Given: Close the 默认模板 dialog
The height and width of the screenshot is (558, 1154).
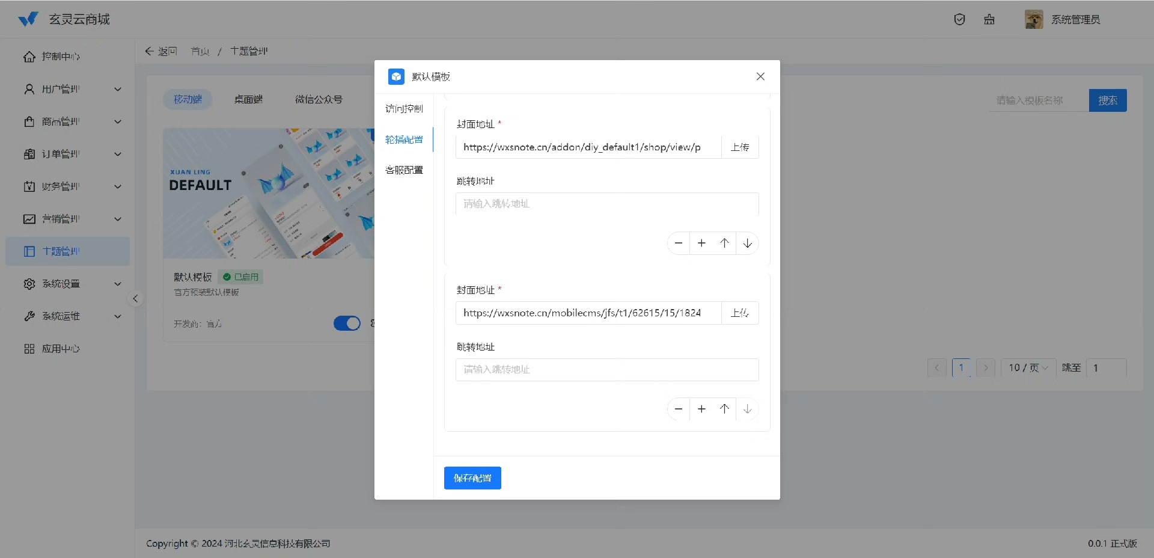Looking at the screenshot, I should pos(760,76).
